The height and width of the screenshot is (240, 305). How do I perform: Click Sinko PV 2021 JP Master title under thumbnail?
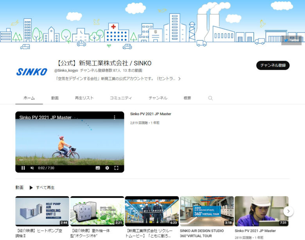click(x=255, y=231)
